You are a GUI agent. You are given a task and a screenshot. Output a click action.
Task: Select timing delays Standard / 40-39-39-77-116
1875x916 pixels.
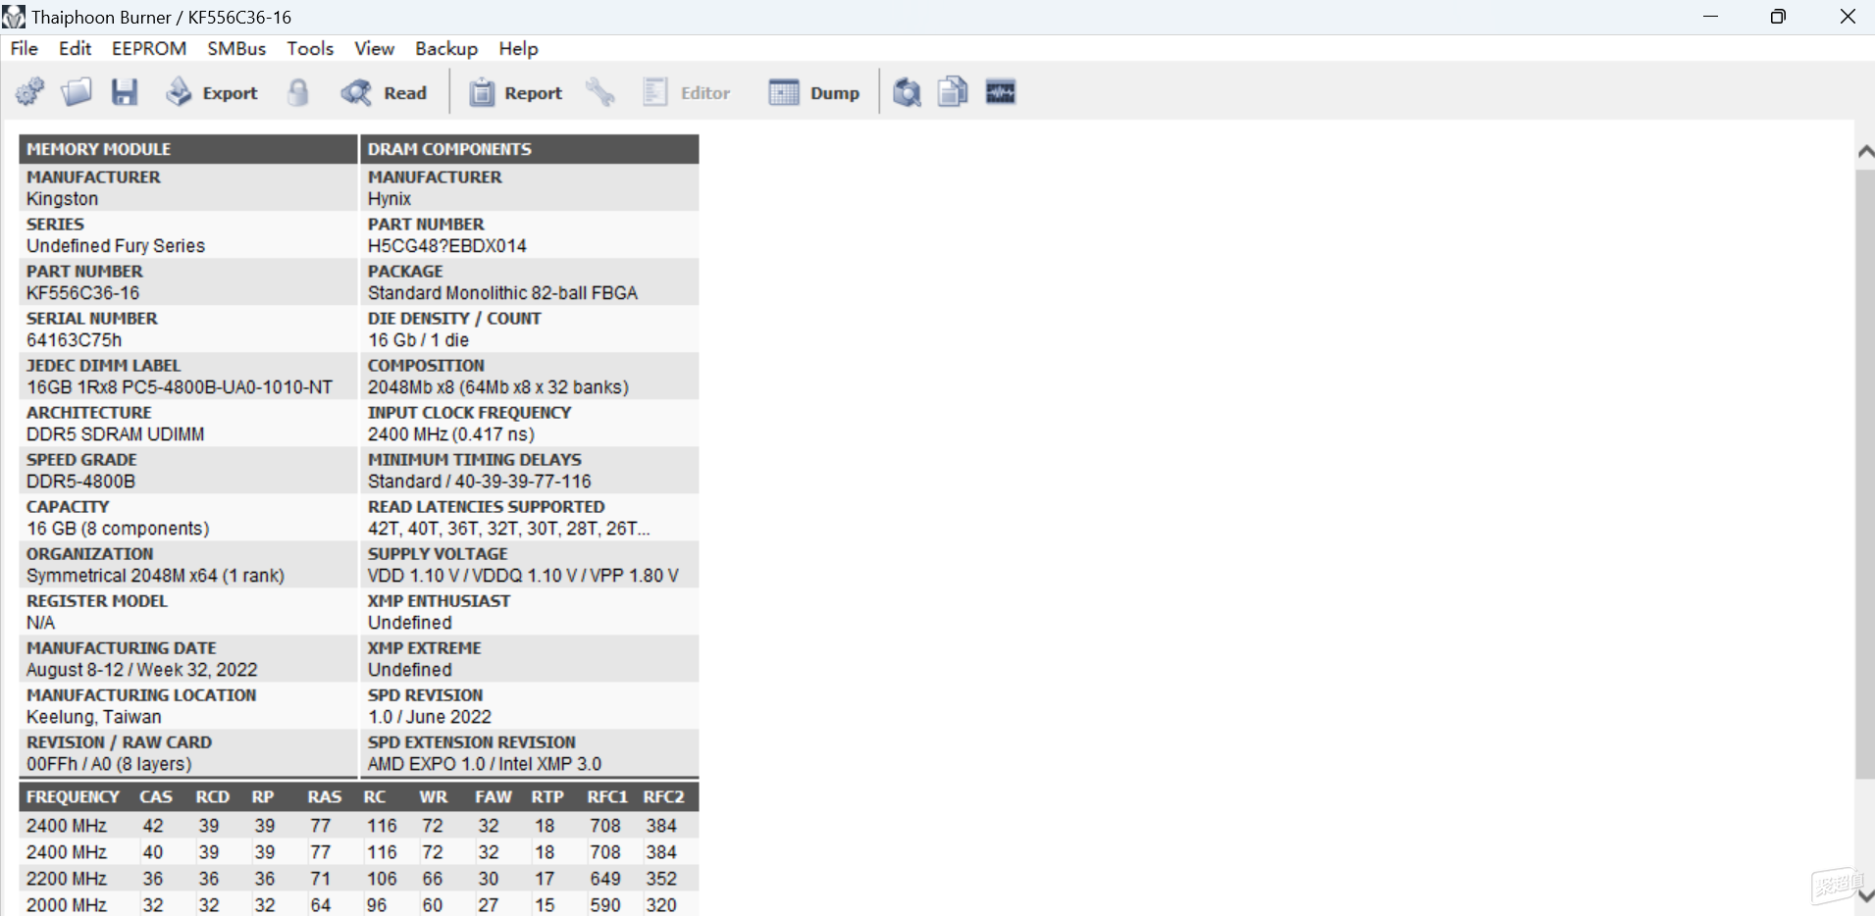coord(479,482)
